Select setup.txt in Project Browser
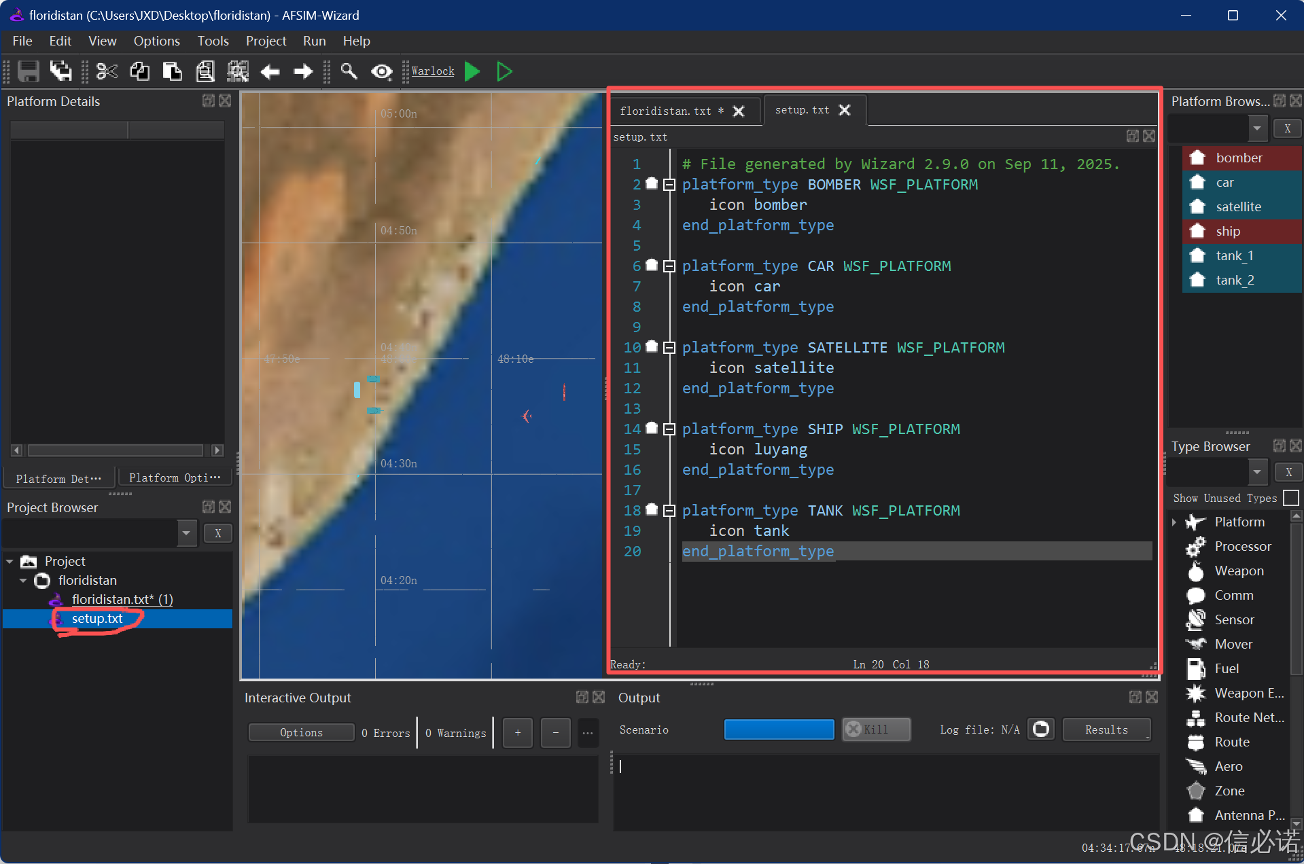This screenshot has height=864, width=1304. point(97,619)
